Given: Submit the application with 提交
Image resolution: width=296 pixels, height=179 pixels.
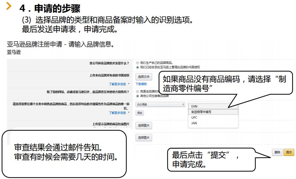Looking at the screenshot, I should tap(289, 152).
